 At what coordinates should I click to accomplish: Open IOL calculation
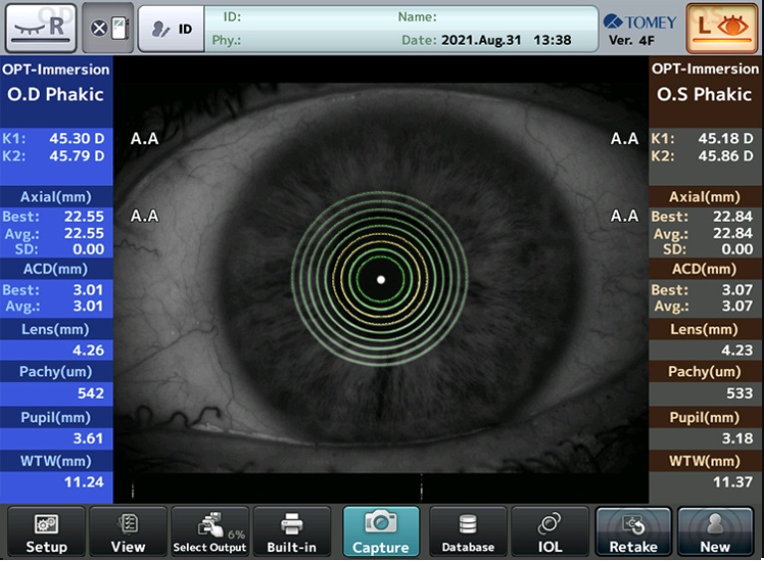(x=550, y=531)
